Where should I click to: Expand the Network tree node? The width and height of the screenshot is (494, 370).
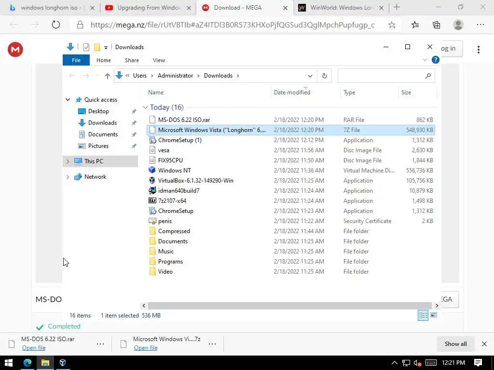68,177
